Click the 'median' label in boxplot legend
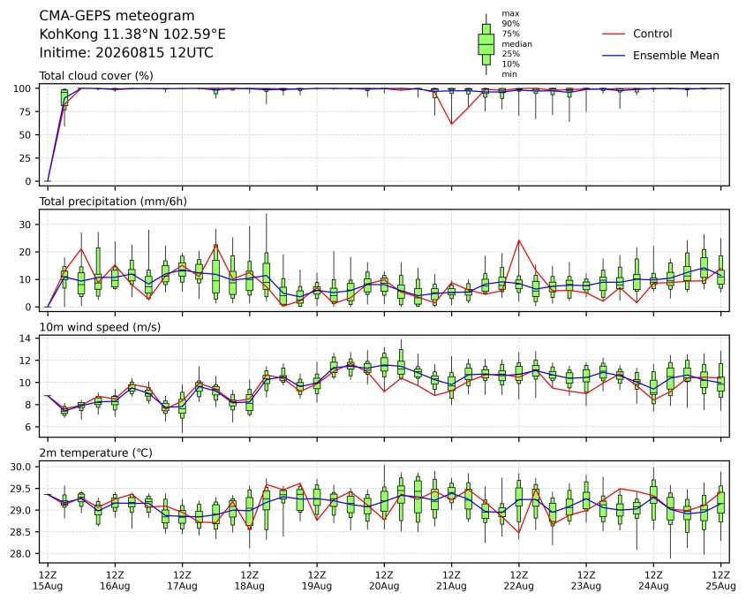Image resolution: width=746 pixels, height=601 pixels. (516, 44)
